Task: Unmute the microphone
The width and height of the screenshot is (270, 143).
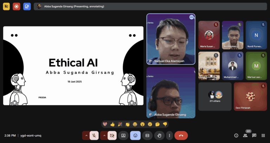Action: 94,136
